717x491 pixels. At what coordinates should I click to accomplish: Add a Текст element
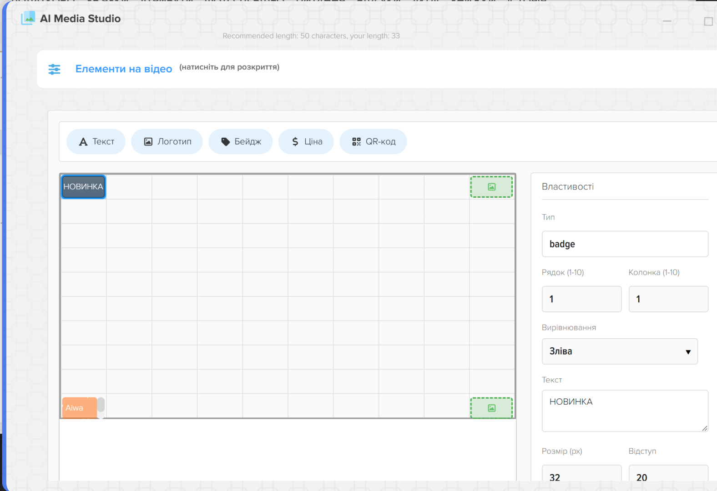coord(96,141)
